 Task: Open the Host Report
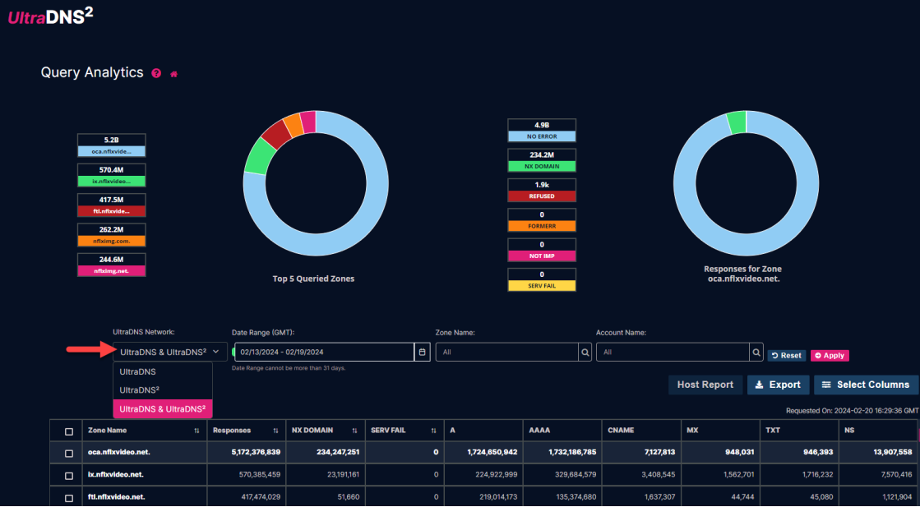tap(705, 385)
